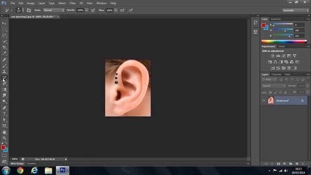Open the brush blending Mode dropdown
The height and width of the screenshot is (175, 311).
[54, 10]
